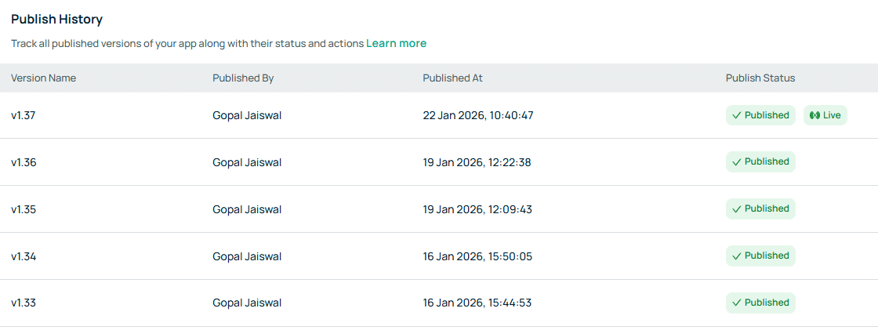Click the Published badge in v1.37 row

[x=760, y=115]
